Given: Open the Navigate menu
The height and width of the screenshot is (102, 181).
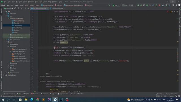Looking at the screenshot, I should [19, 2].
